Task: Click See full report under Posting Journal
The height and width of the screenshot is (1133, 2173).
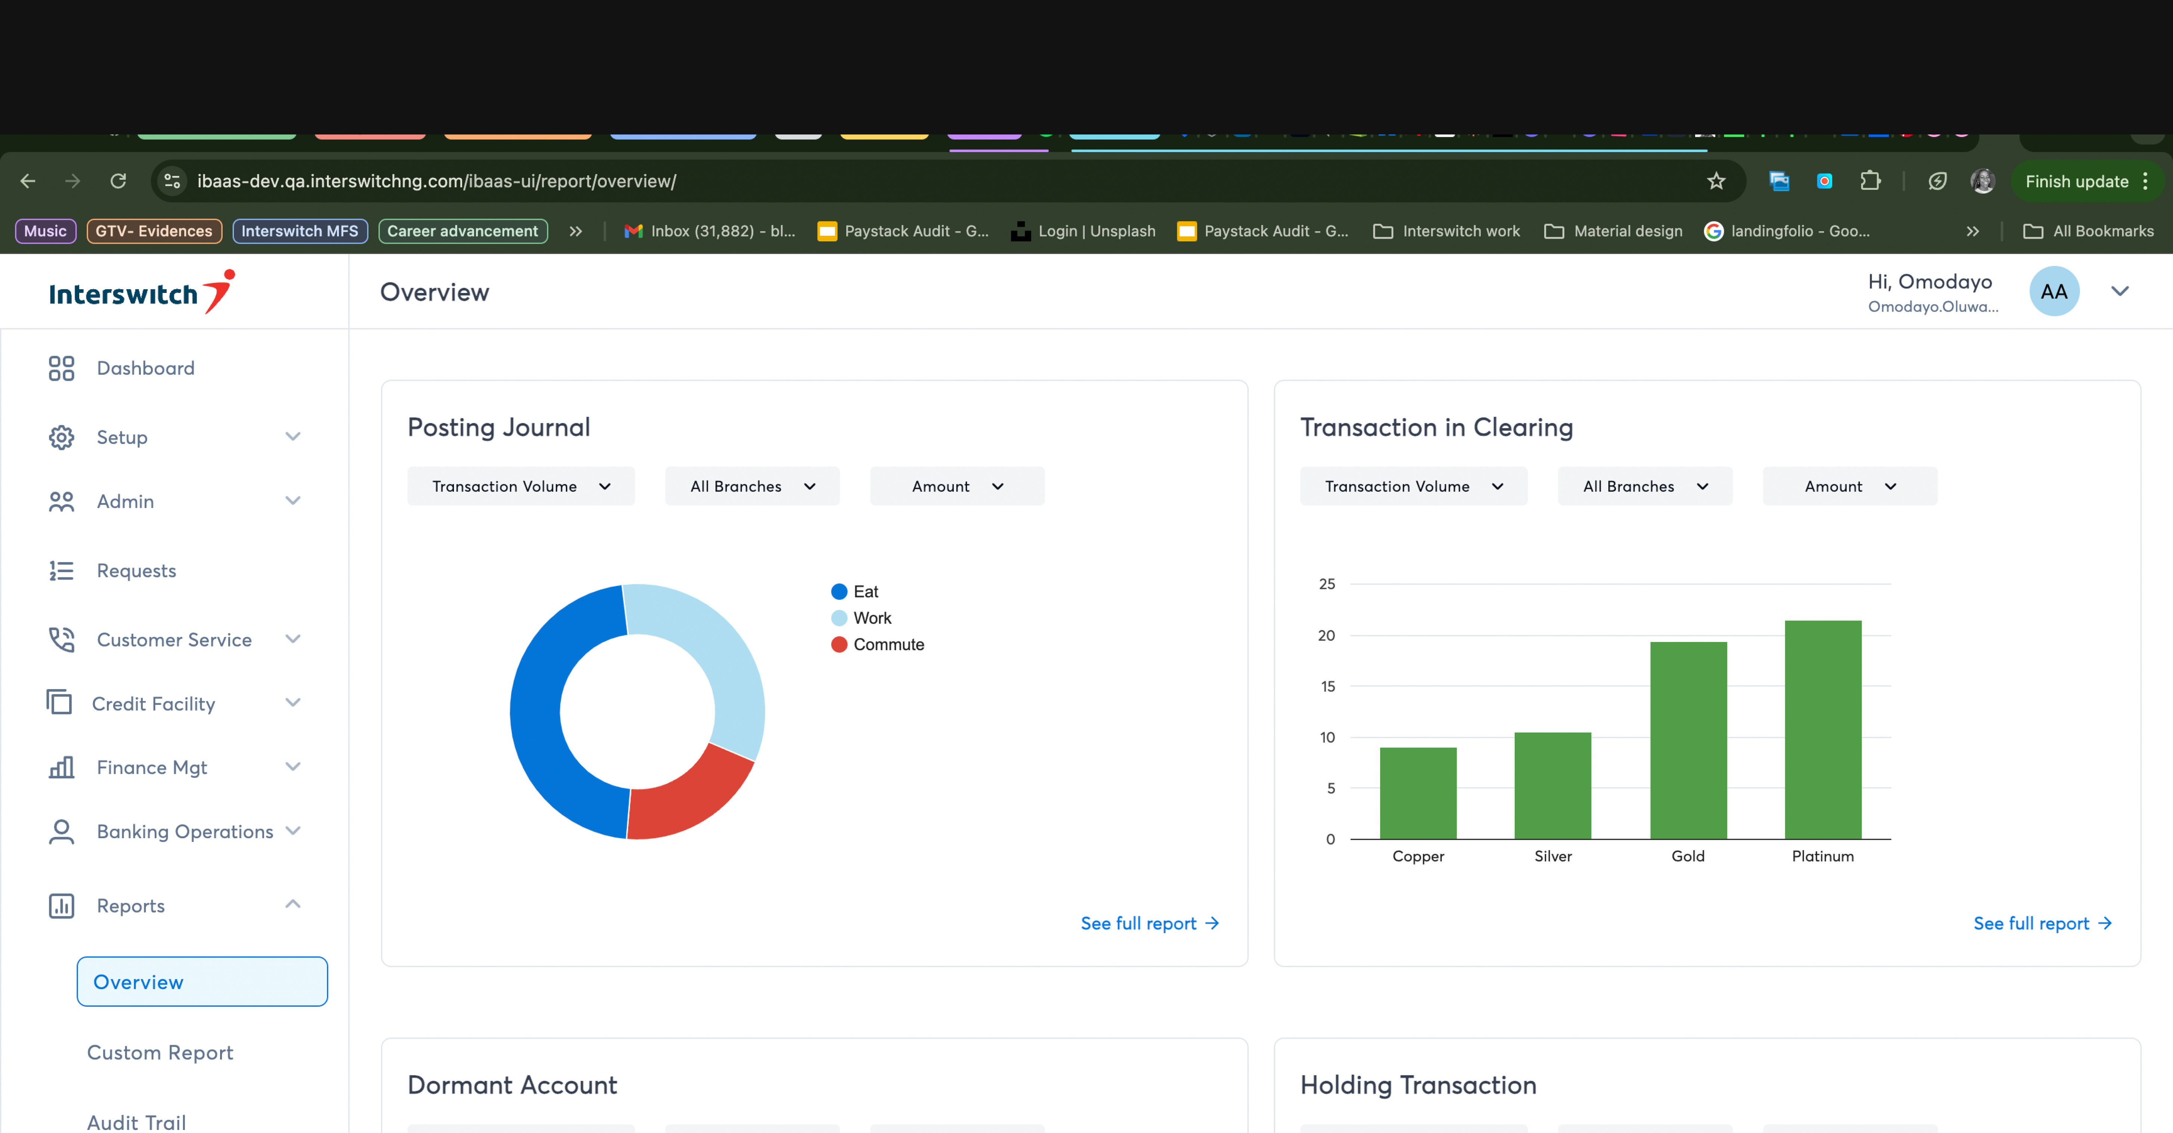Action: pyautogui.click(x=1151, y=923)
